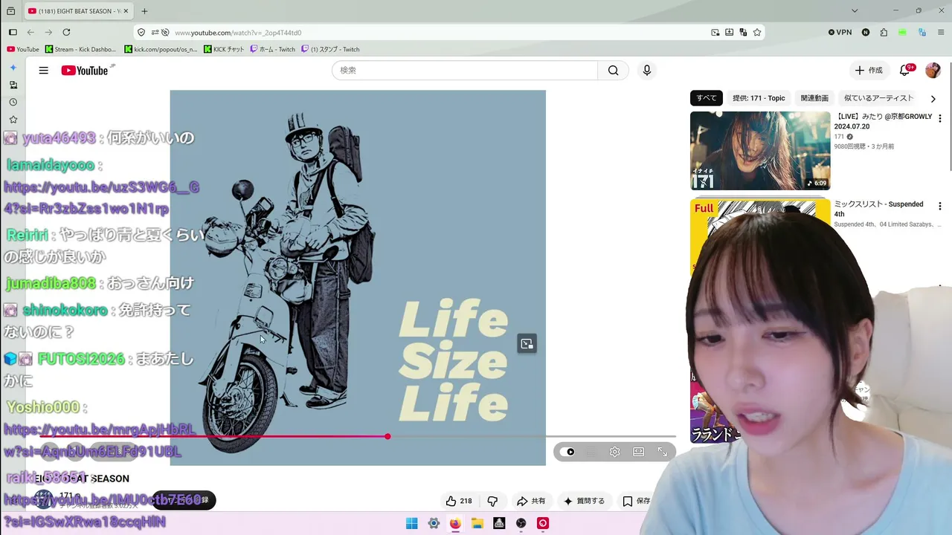
Task: Open YouTube notifications bell
Action: [905, 71]
